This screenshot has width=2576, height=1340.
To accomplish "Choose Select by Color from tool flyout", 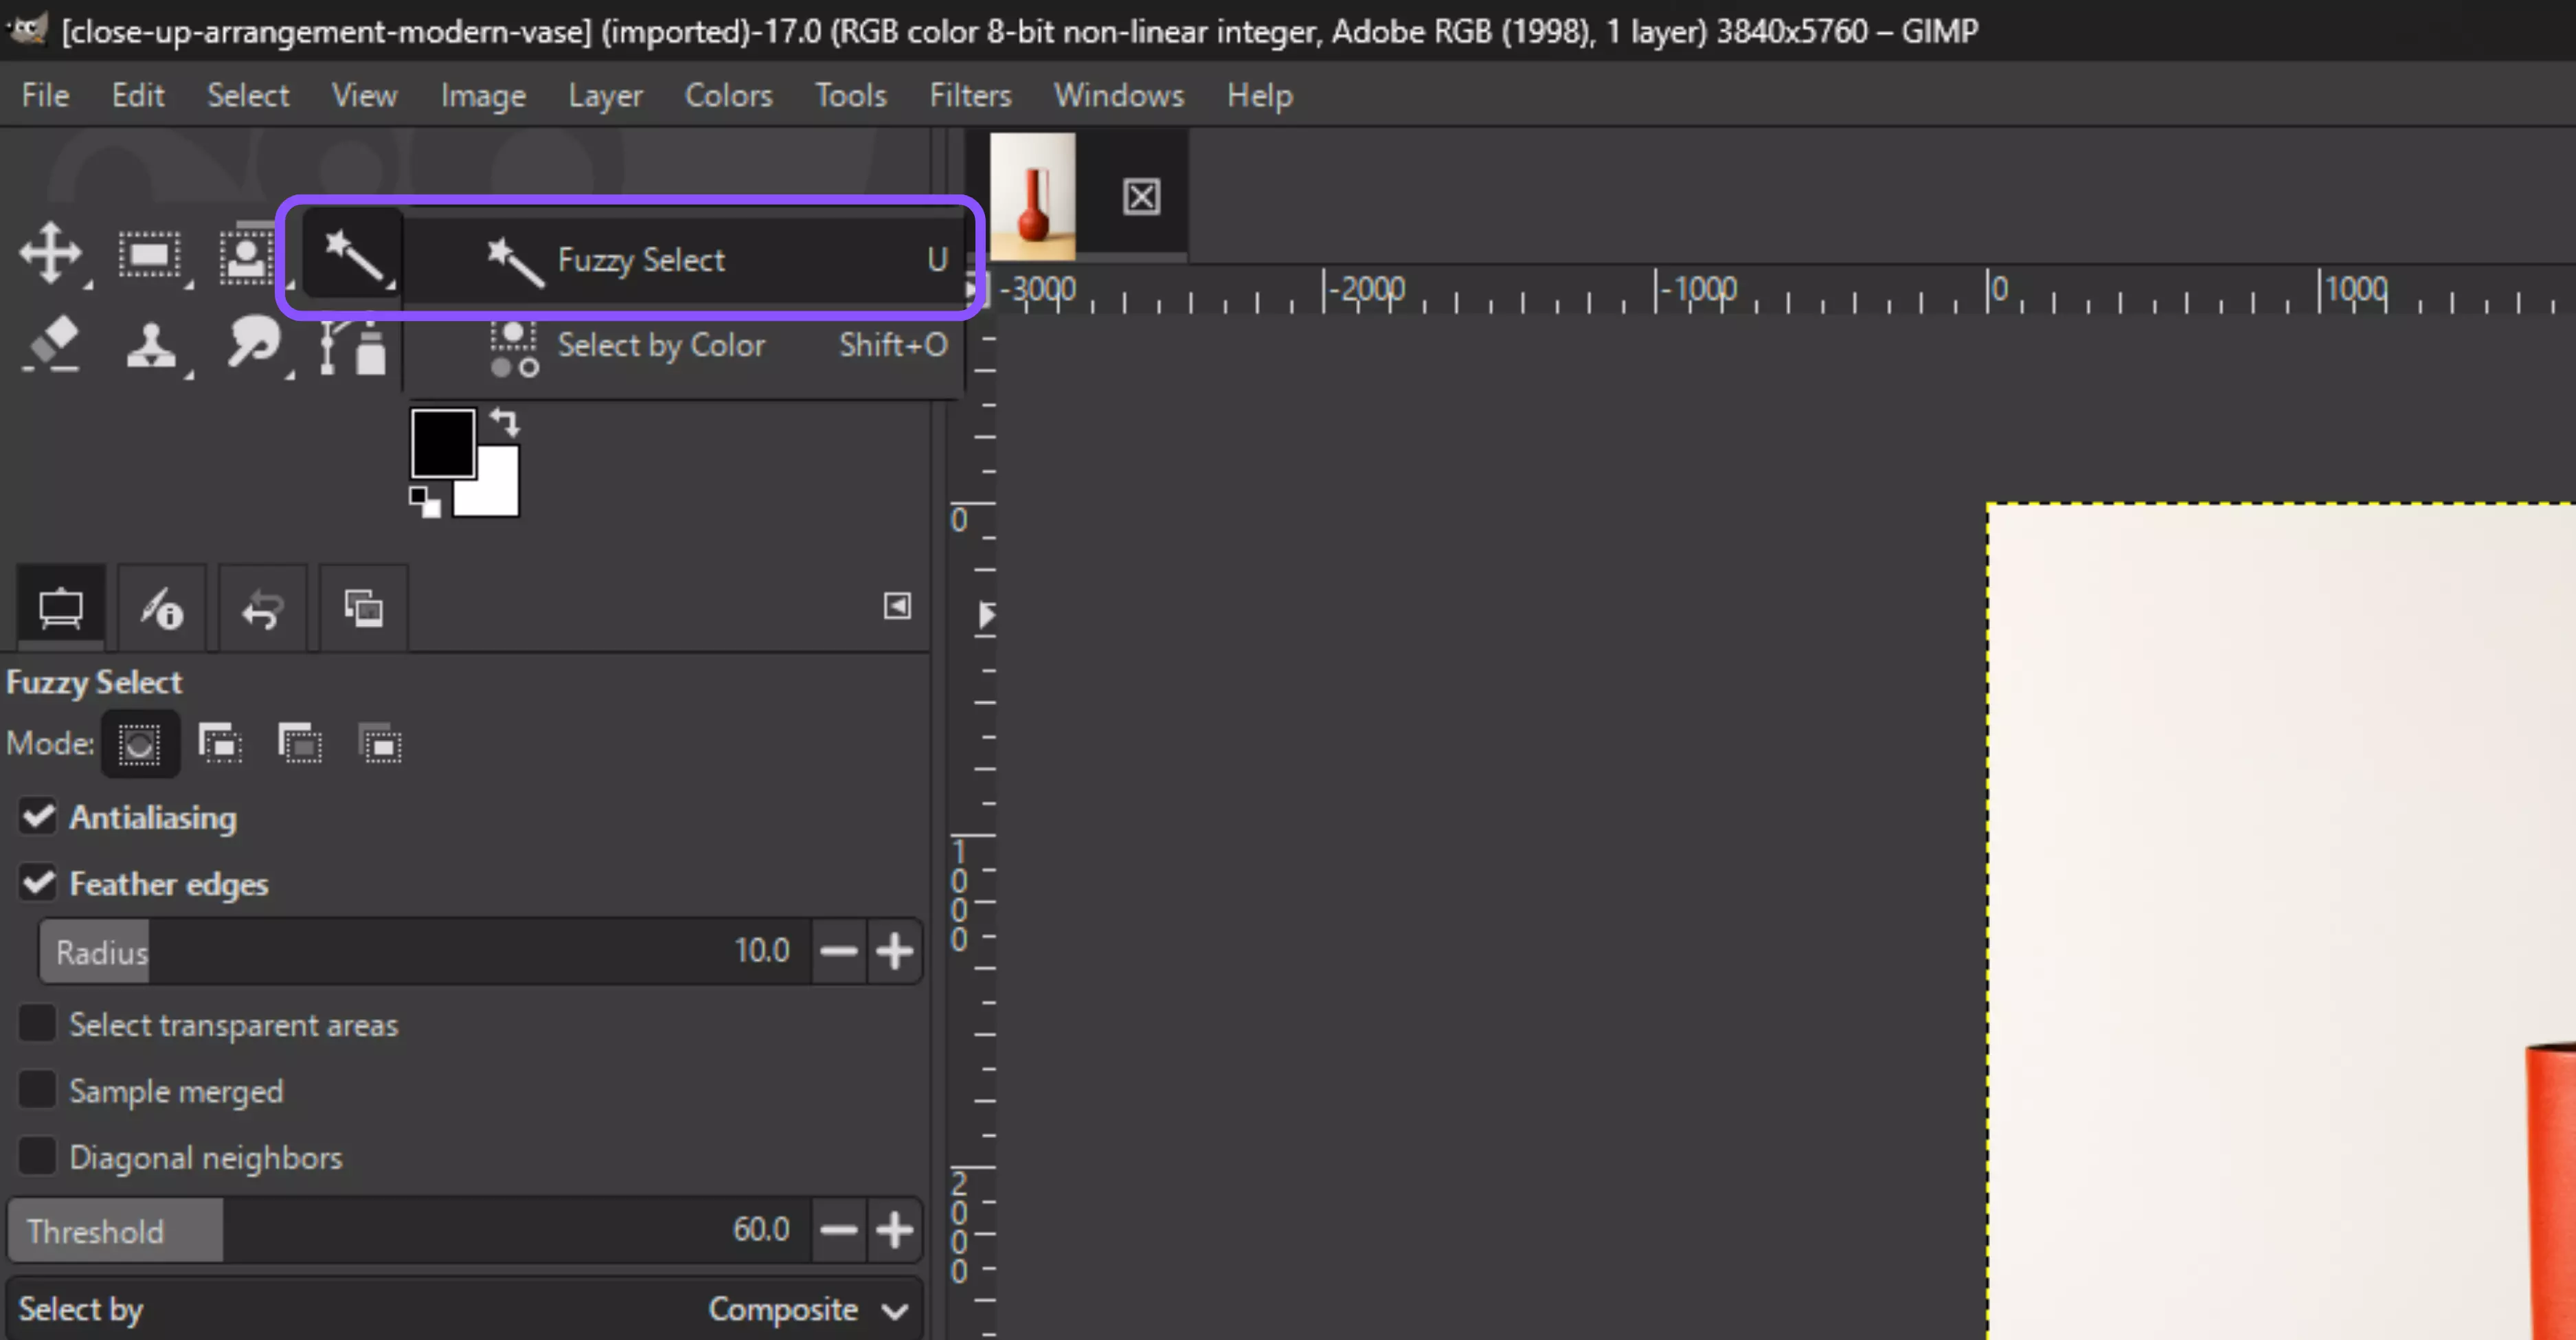I will coord(660,345).
